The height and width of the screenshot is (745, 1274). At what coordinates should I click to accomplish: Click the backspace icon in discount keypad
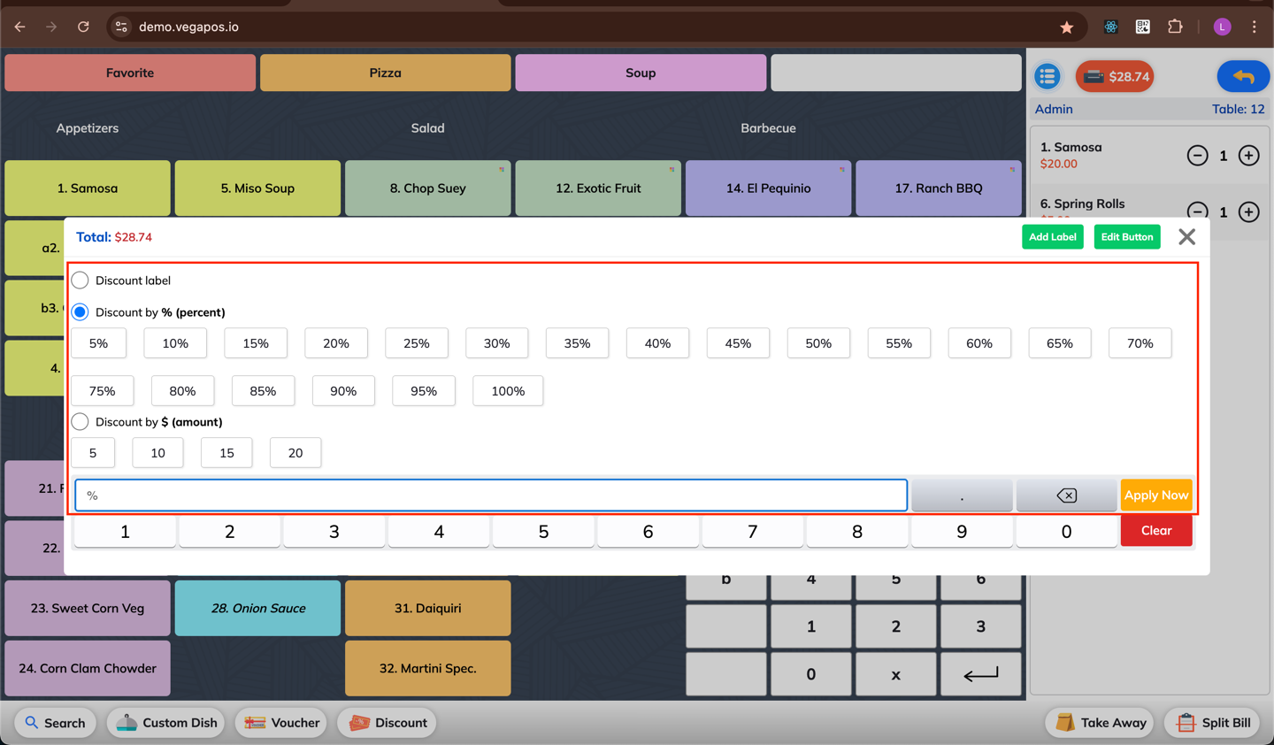click(1066, 495)
